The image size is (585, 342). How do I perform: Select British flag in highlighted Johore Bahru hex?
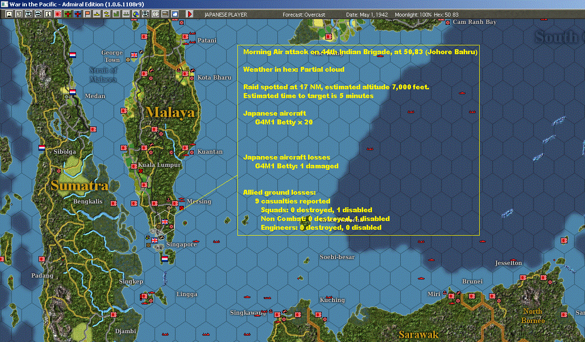click(165, 221)
